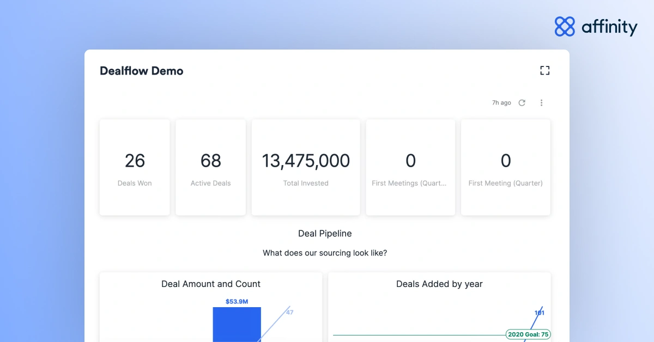654x342 pixels.
Task: Click the '101' data point label
Action: (539, 313)
